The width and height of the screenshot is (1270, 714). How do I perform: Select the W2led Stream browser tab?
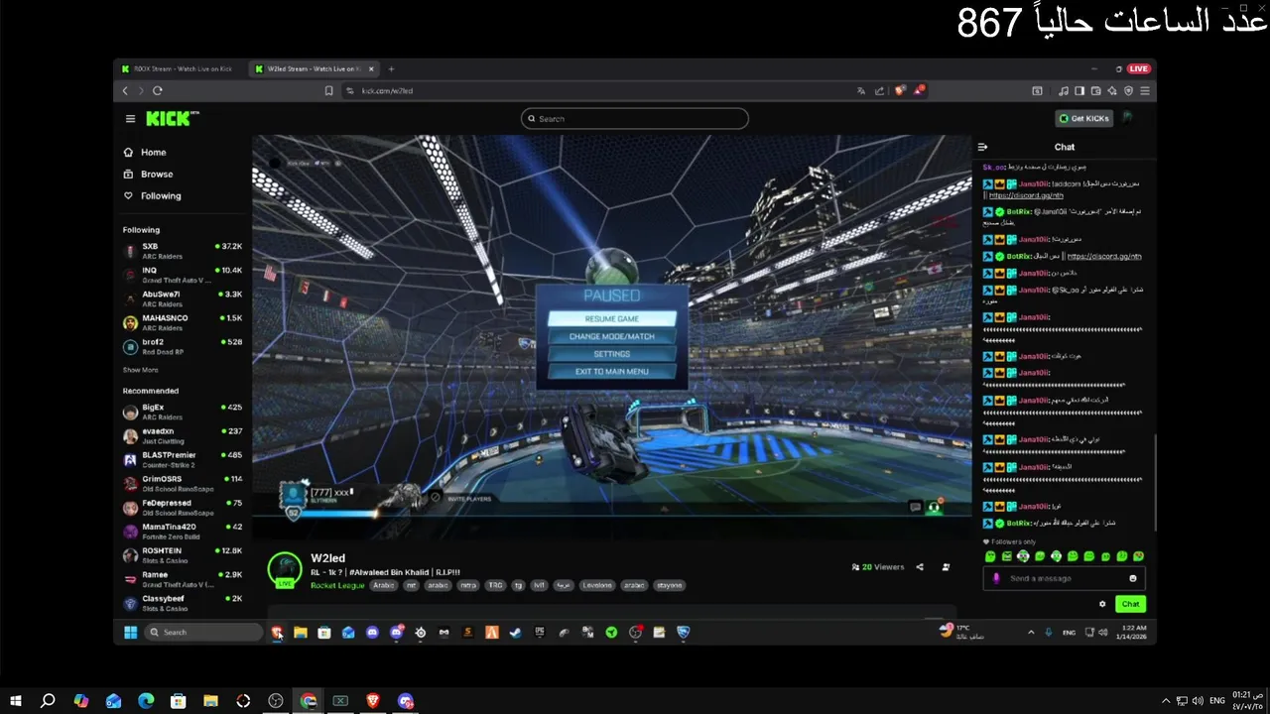(x=313, y=69)
